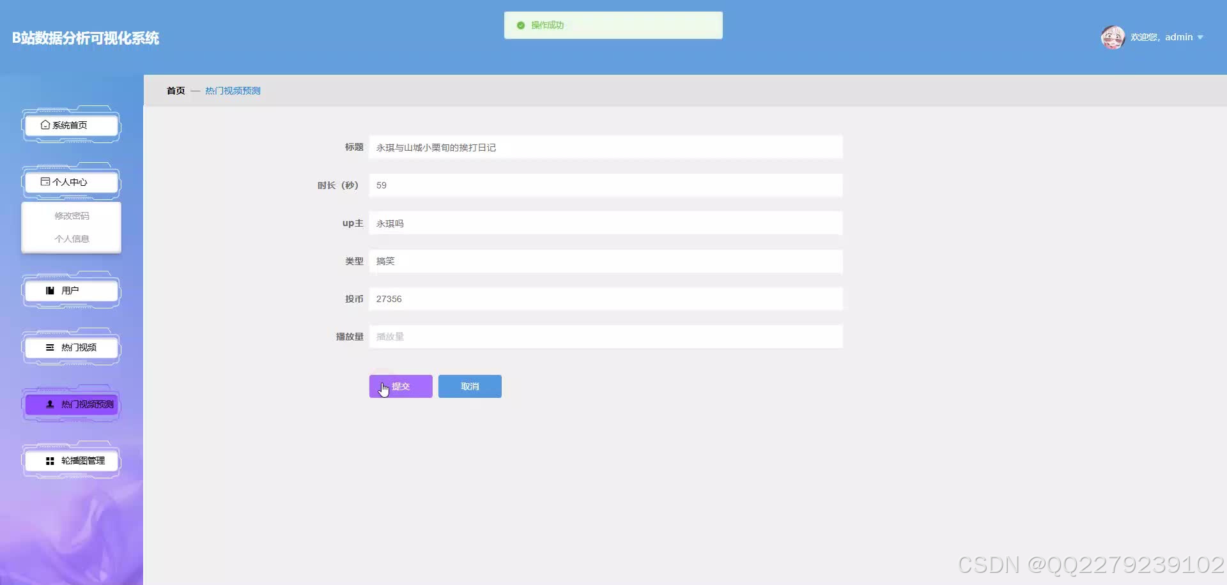Image resolution: width=1227 pixels, height=585 pixels.
Task: Click the admin avatar image
Action: tap(1112, 37)
